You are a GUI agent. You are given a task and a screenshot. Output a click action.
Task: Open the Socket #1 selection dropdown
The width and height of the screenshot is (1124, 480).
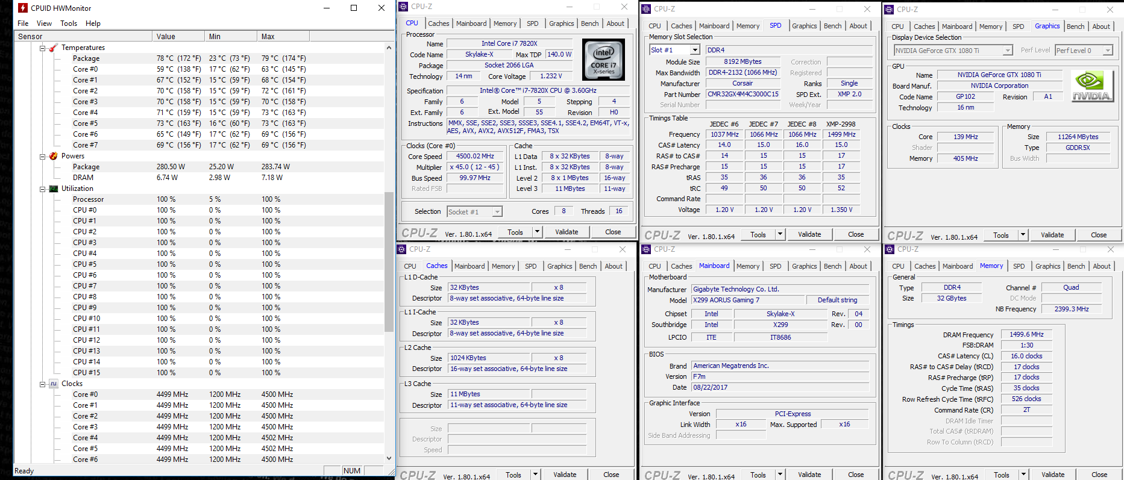[x=497, y=212]
